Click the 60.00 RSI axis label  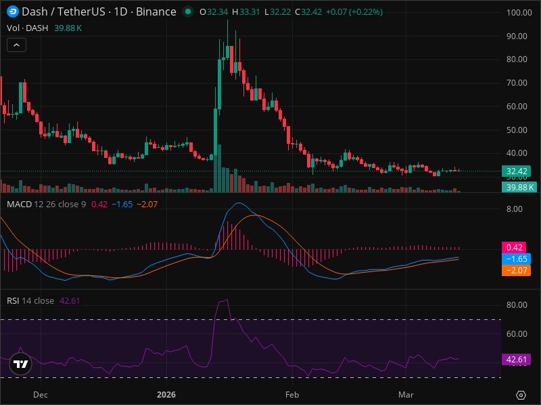click(517, 333)
